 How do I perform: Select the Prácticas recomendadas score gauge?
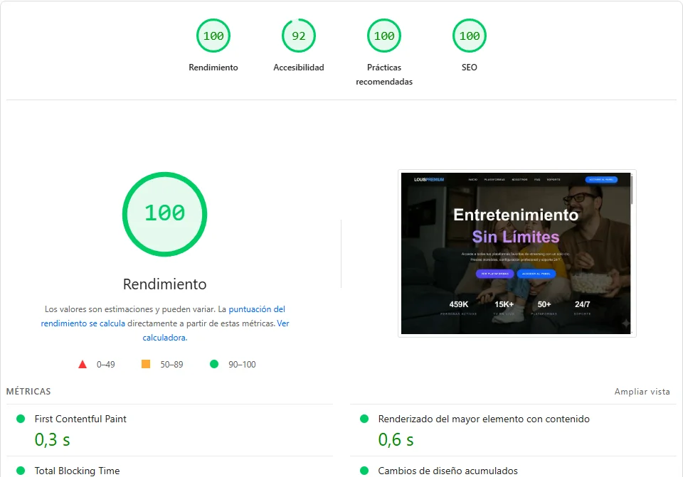coord(384,36)
